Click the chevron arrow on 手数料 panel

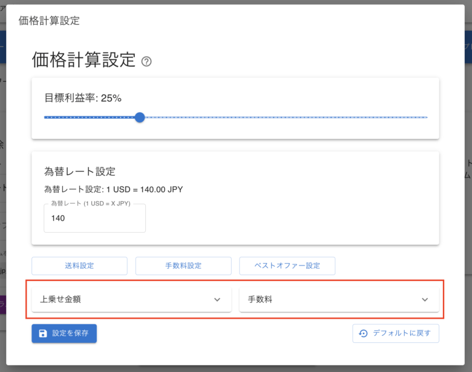[x=425, y=299]
